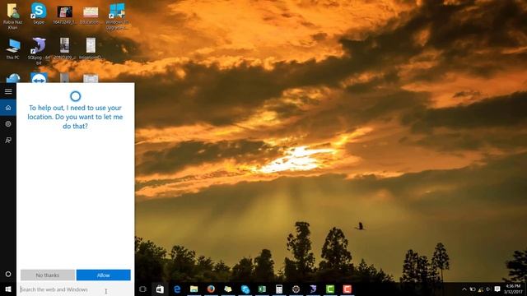This screenshot has height=296, width=527.
Task: Open the volume icon in system tray
Action: (x=488, y=289)
